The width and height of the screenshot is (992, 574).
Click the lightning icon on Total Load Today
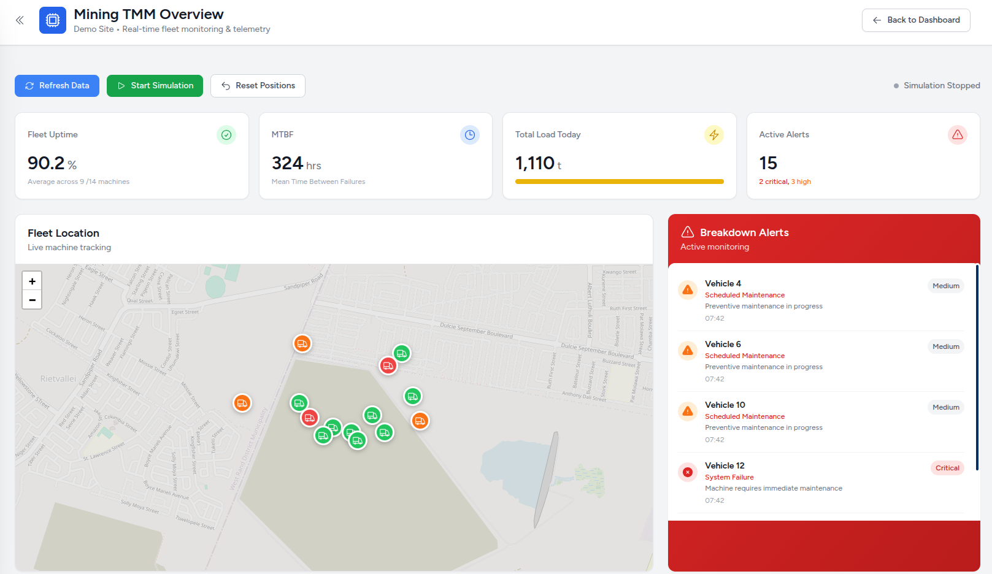(x=713, y=135)
